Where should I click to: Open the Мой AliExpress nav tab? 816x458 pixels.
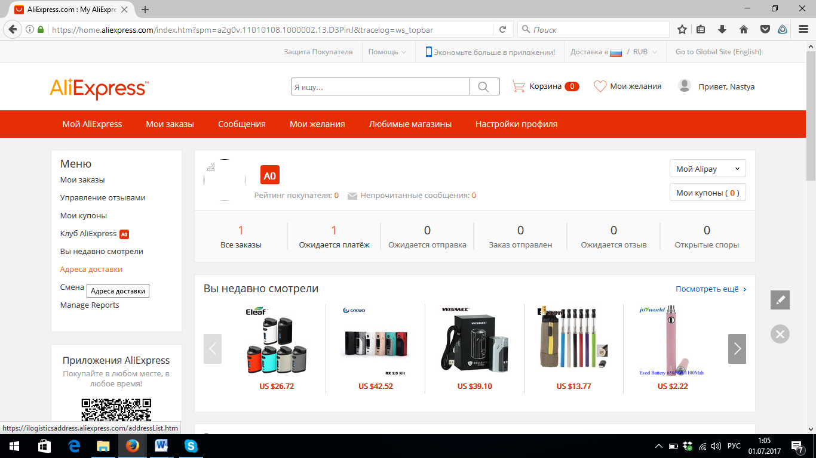pyautogui.click(x=92, y=124)
